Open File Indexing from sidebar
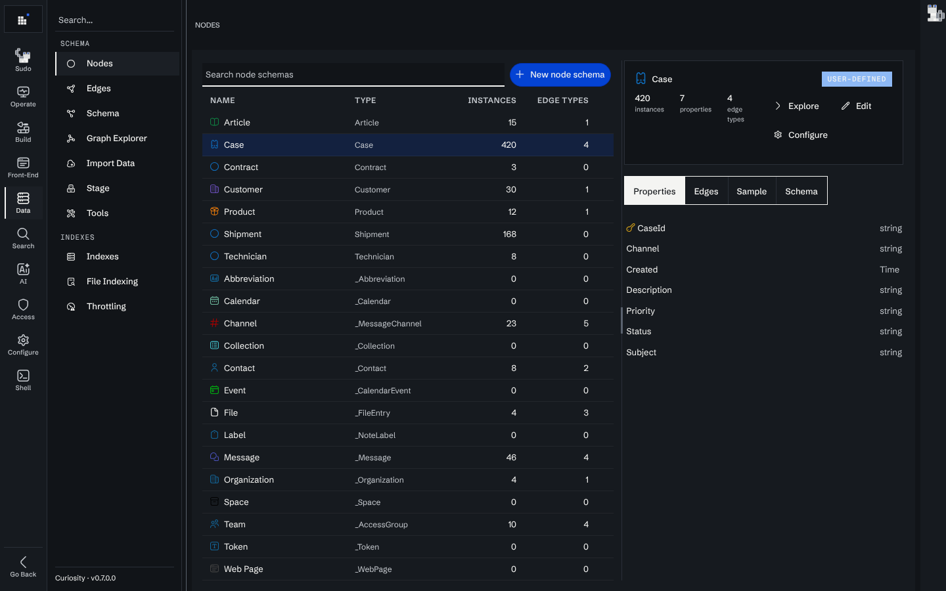Viewport: 946px width, 591px height. point(117,282)
